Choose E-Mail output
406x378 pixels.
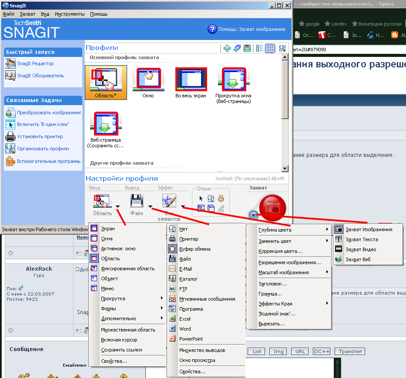pyautogui.click(x=206, y=269)
